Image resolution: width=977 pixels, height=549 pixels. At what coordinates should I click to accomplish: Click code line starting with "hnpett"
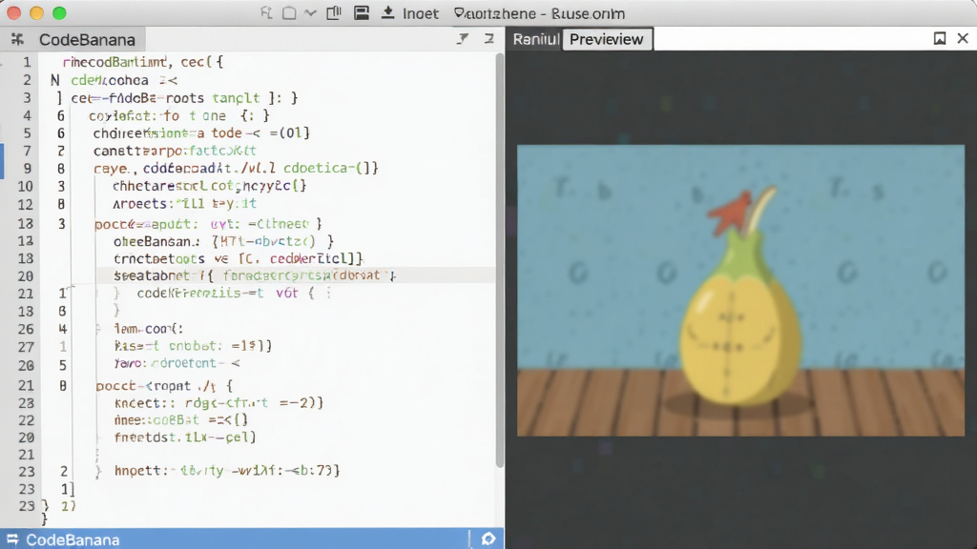click(x=227, y=471)
